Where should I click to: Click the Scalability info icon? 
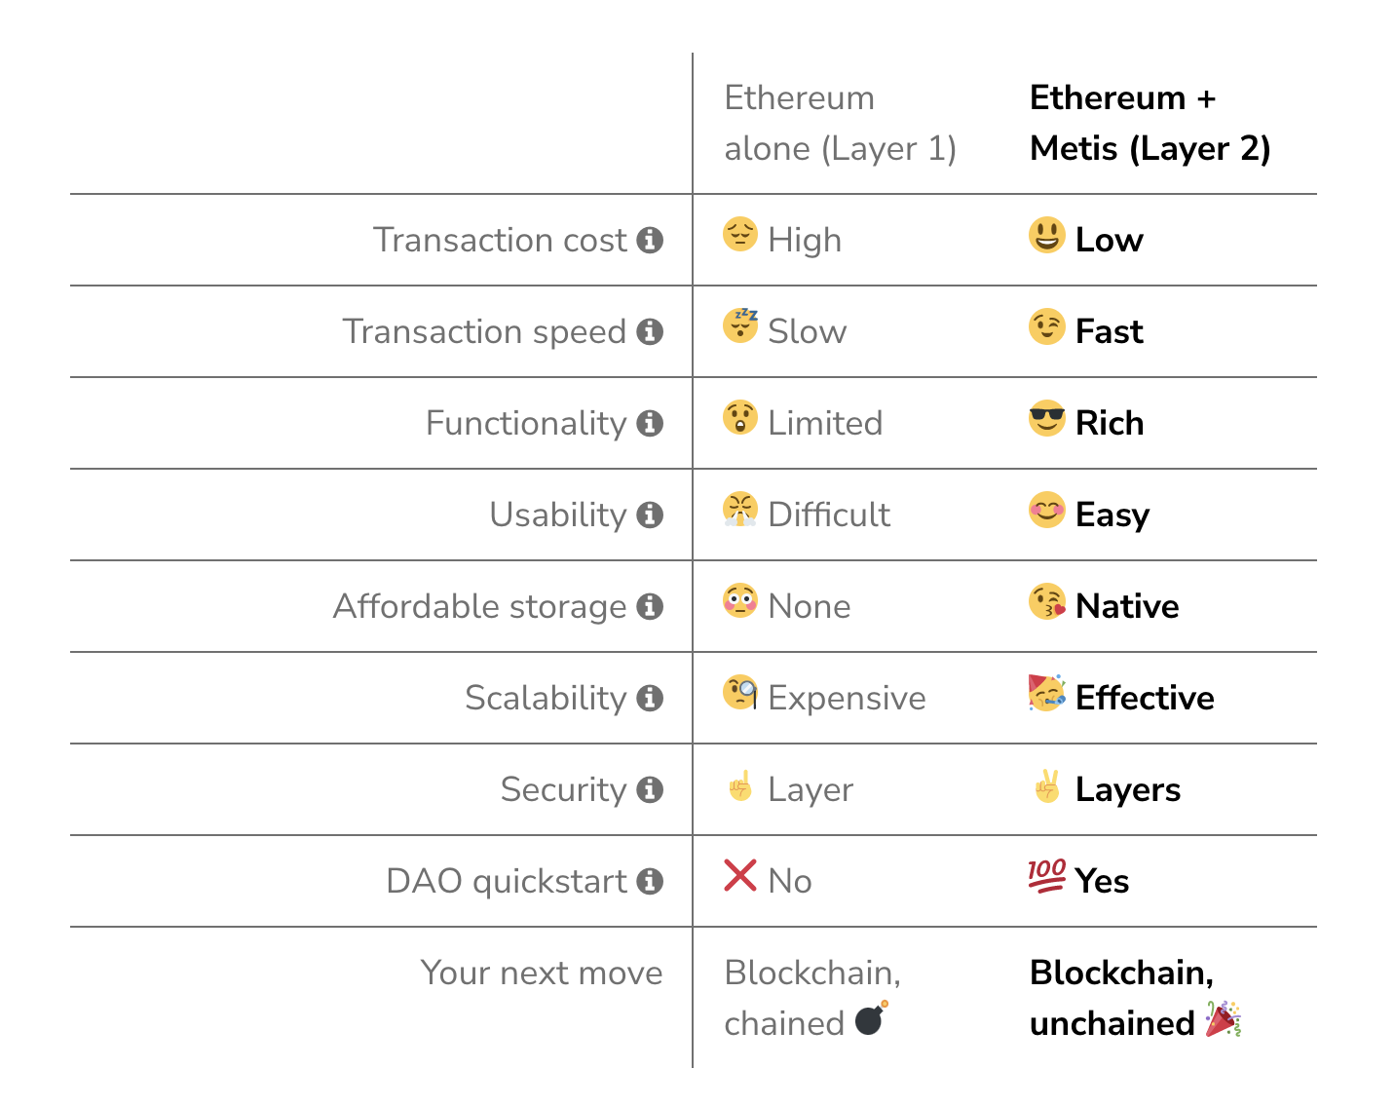pos(650,698)
